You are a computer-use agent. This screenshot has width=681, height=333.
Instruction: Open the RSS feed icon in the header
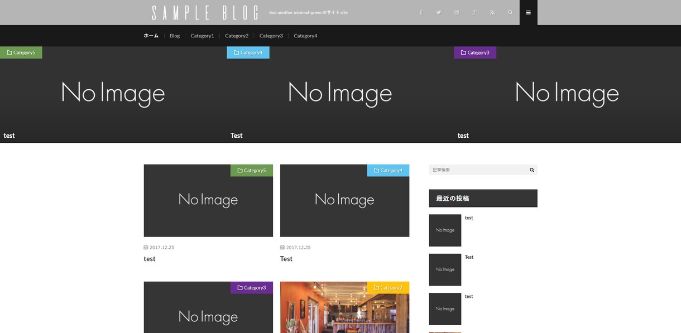click(492, 12)
